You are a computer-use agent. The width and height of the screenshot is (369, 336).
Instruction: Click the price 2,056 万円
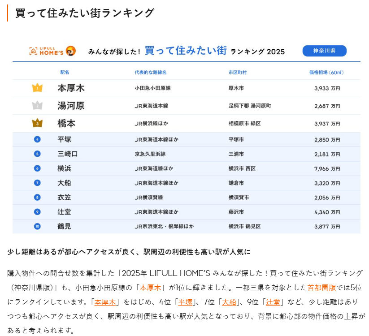coord(327,198)
